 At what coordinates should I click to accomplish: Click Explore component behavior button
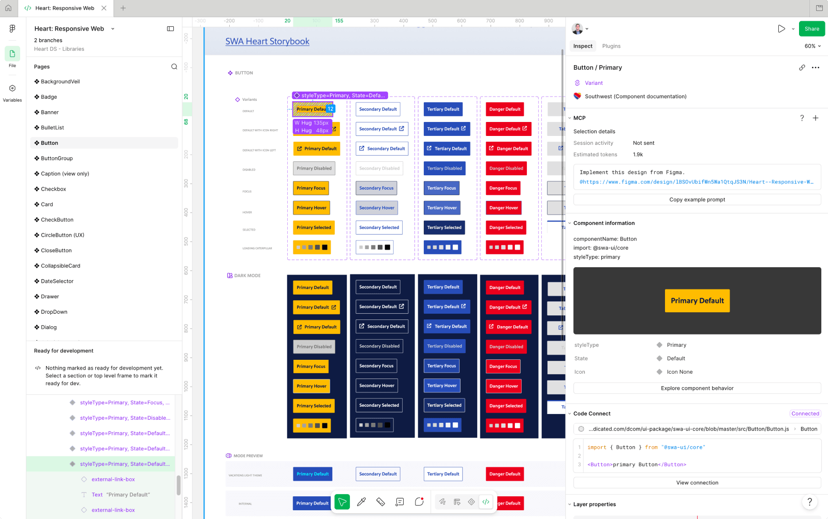click(697, 388)
